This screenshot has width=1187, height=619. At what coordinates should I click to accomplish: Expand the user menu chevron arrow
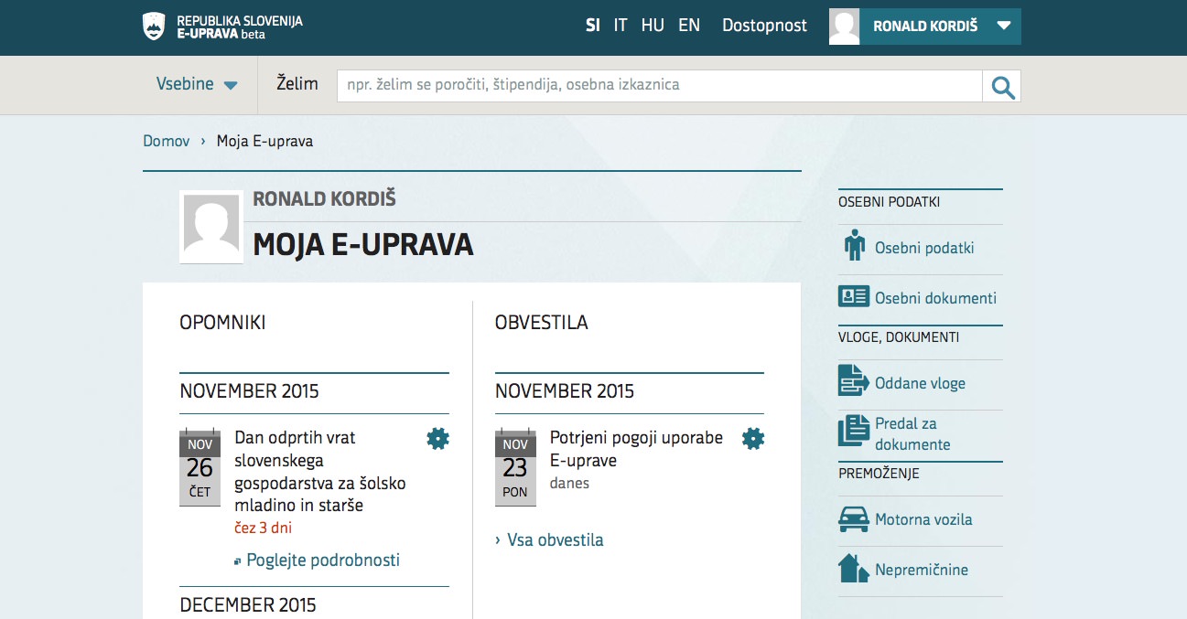(1002, 26)
